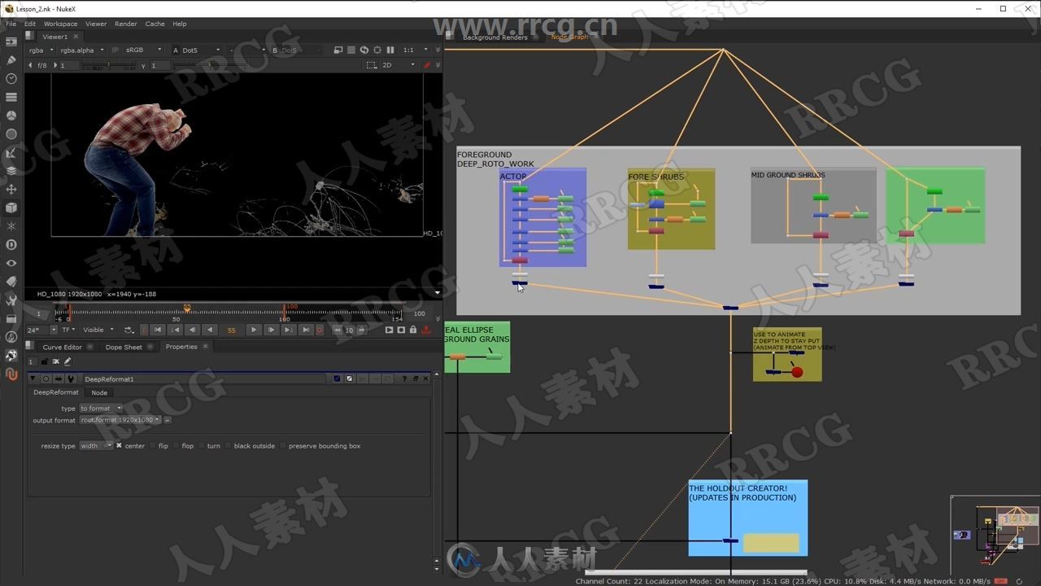Open the 1:1 zoom dropdown
1041x586 pixels.
point(414,50)
